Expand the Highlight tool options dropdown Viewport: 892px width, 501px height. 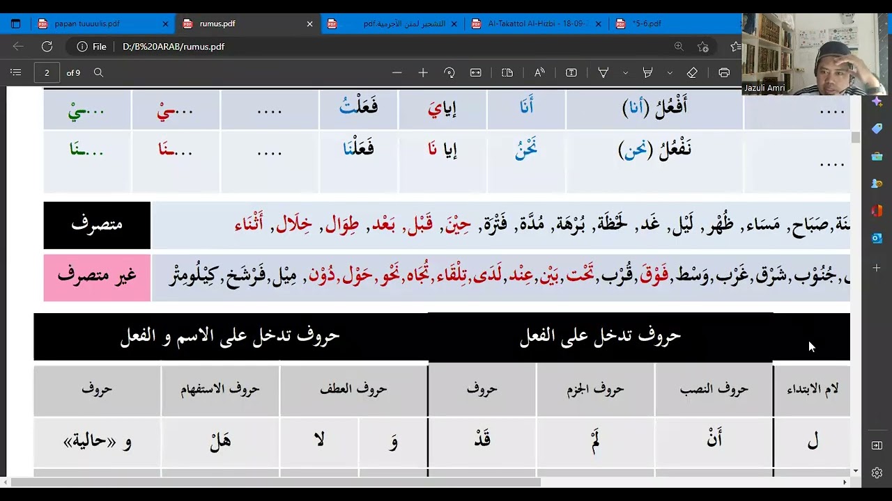tap(670, 72)
